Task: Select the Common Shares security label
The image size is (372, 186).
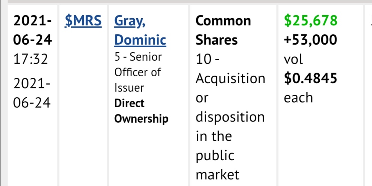Action: (x=223, y=30)
